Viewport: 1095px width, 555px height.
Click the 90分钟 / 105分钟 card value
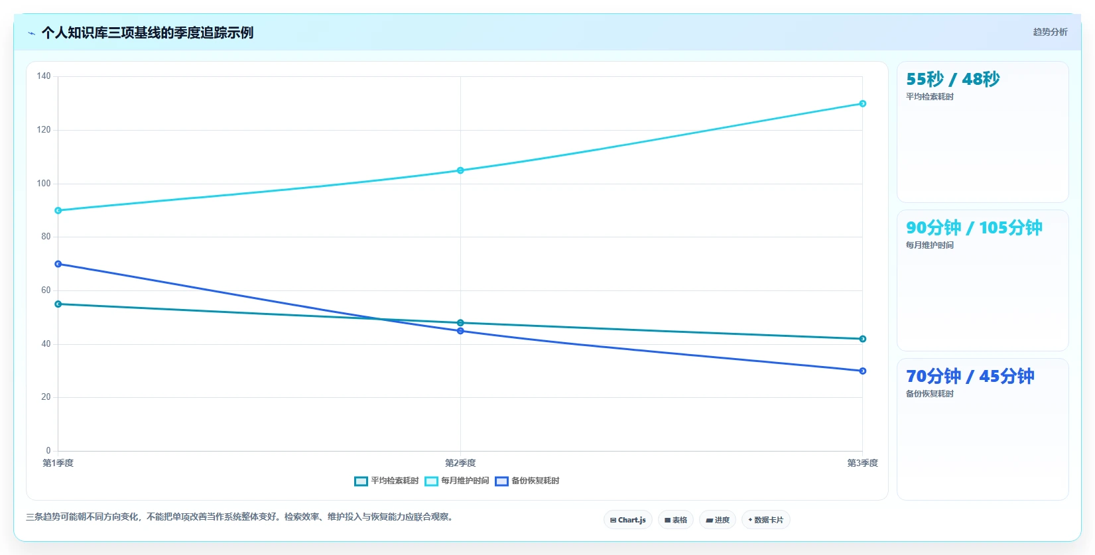[974, 227]
